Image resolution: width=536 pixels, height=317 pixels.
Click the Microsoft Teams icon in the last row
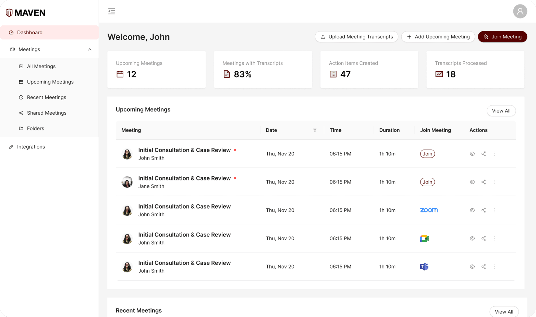[x=424, y=267]
